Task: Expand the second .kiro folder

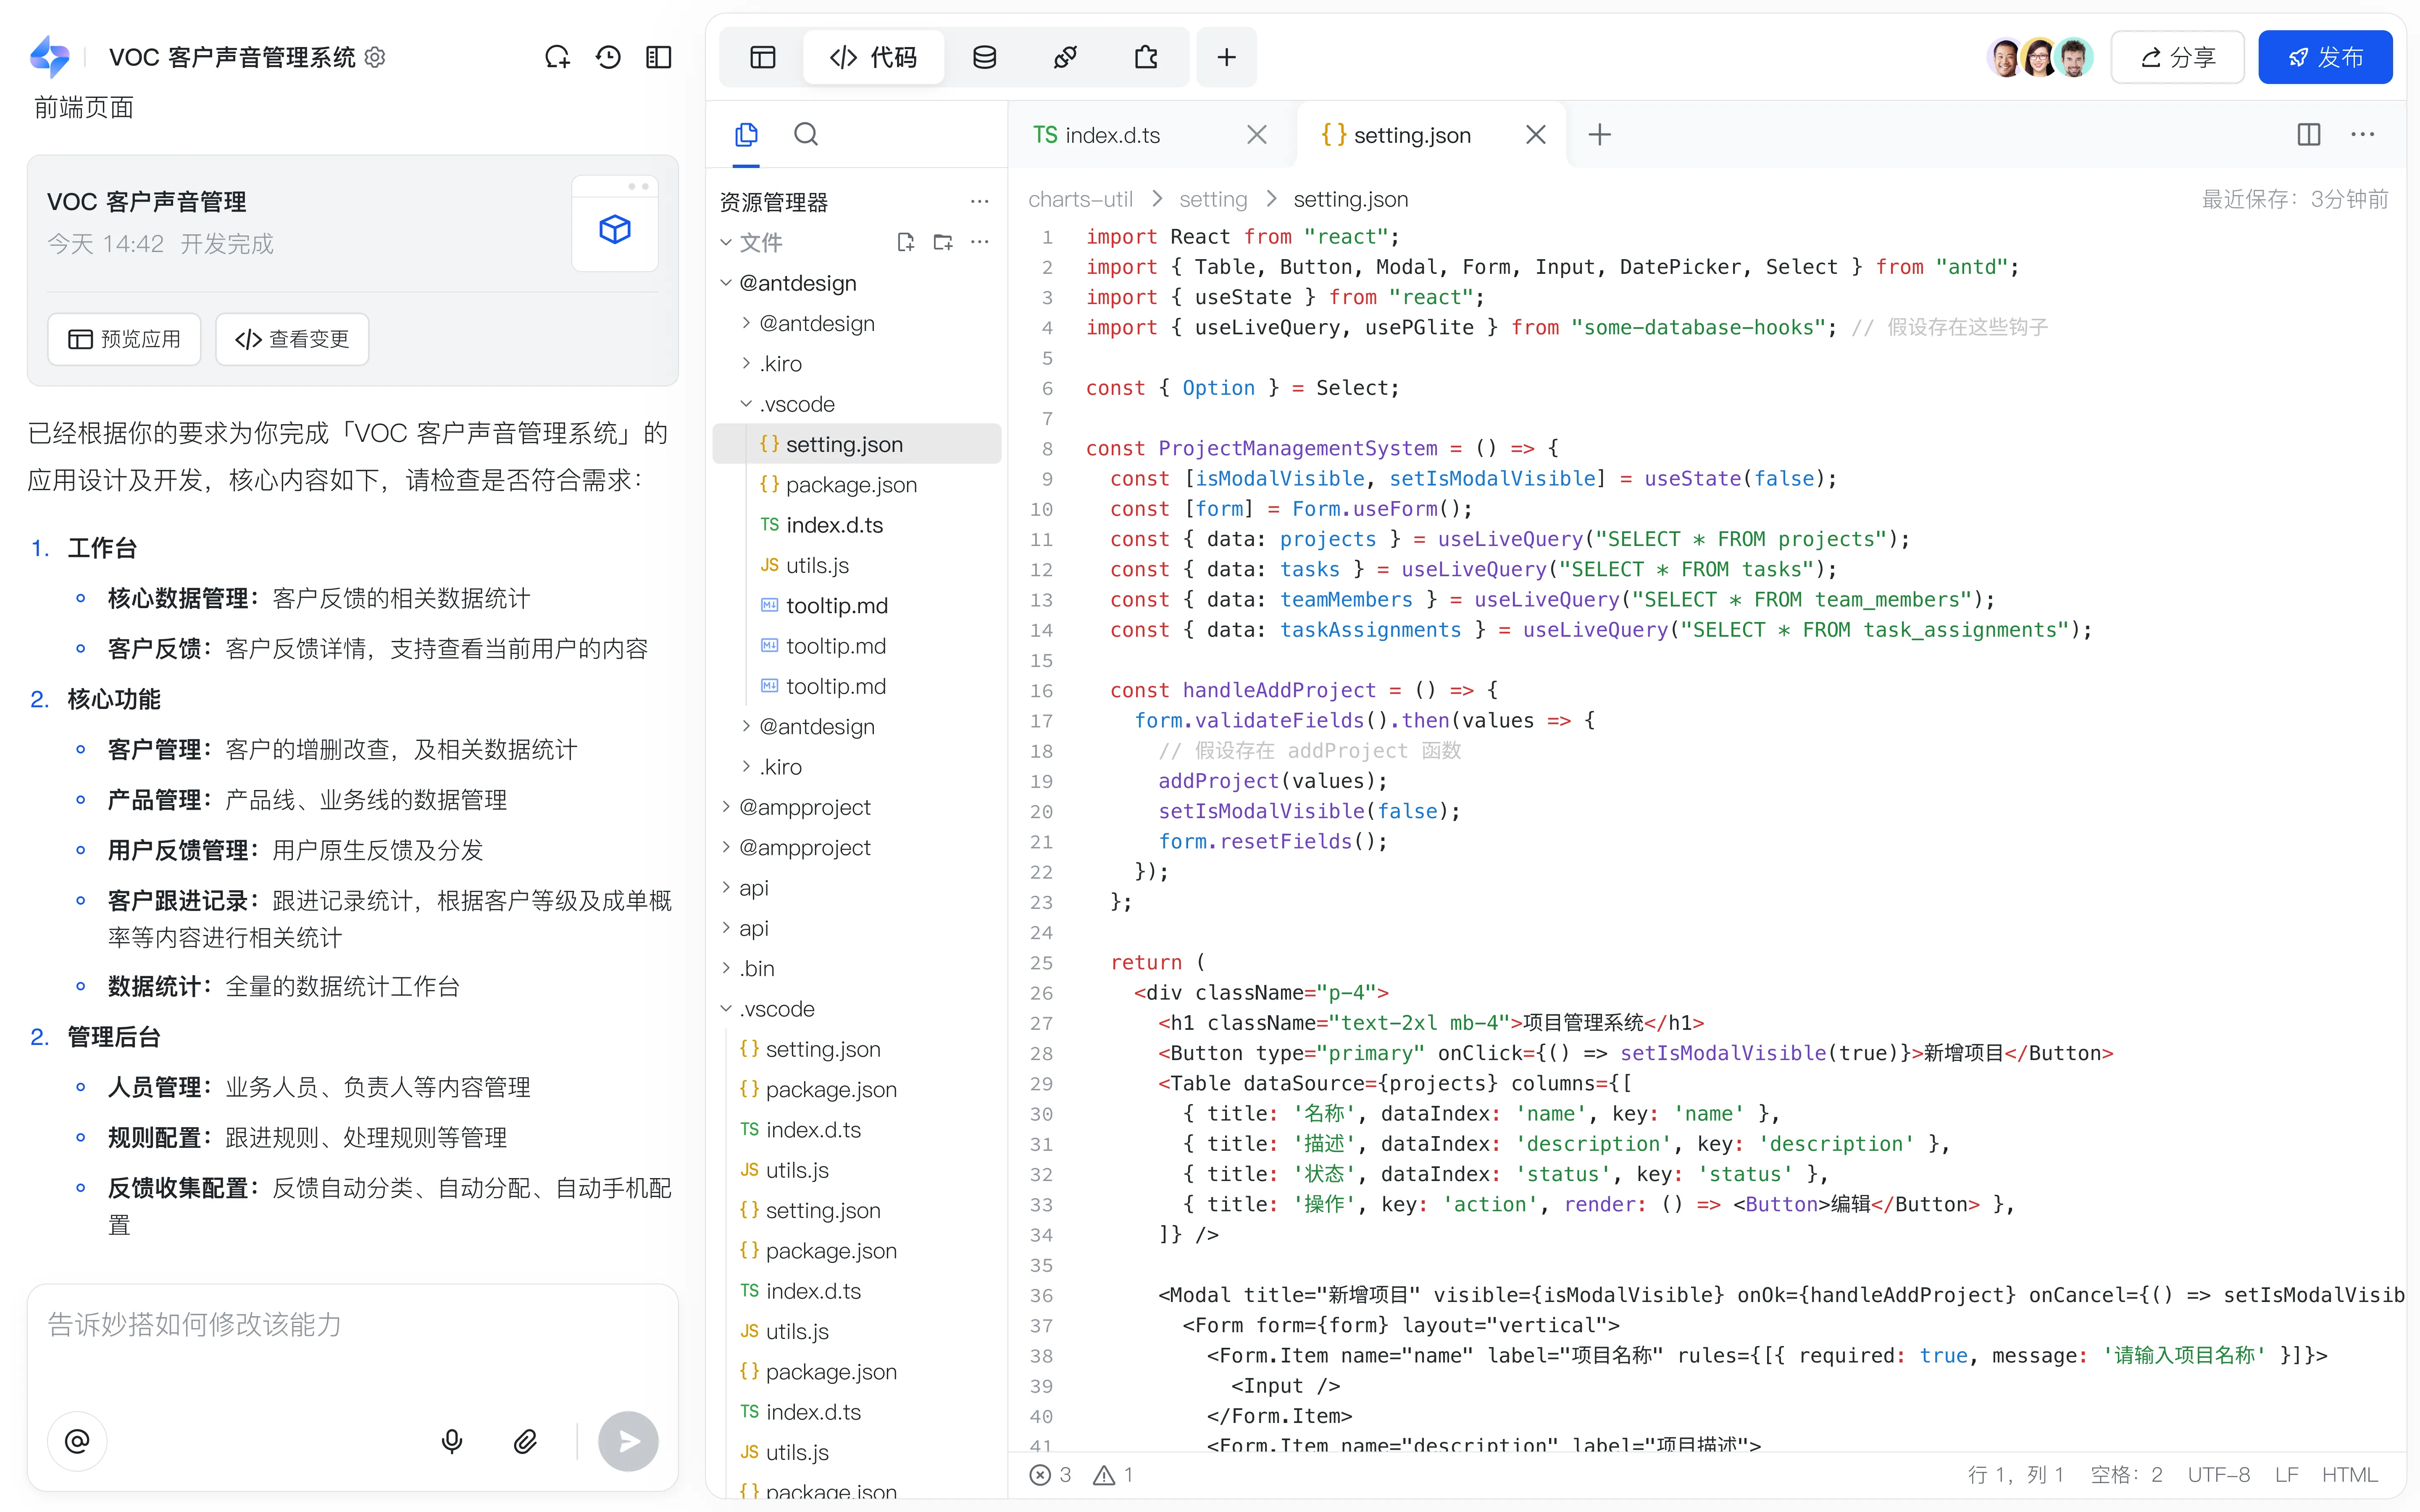Action: pos(746,767)
